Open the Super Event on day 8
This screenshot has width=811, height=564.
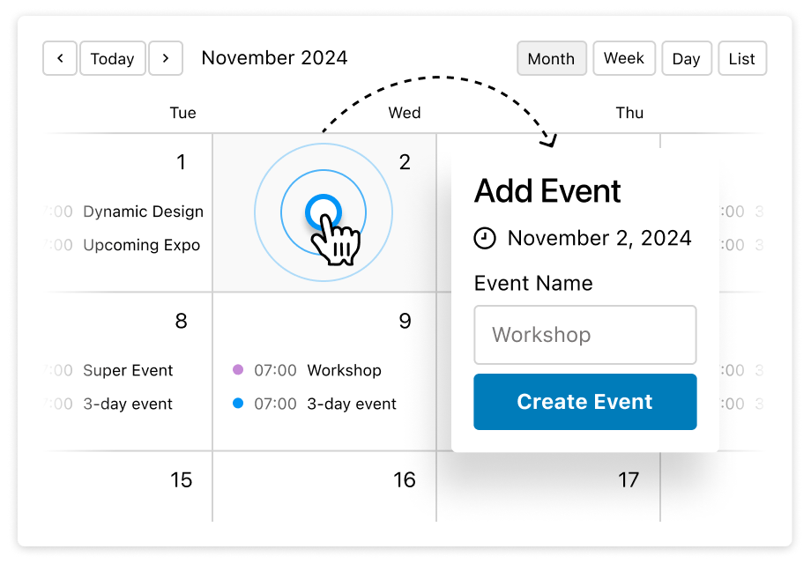coord(128,370)
